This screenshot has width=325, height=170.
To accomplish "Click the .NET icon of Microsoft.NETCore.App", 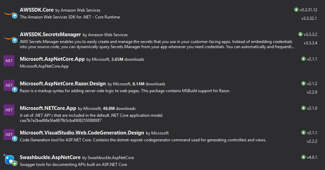I will click(9, 110).
